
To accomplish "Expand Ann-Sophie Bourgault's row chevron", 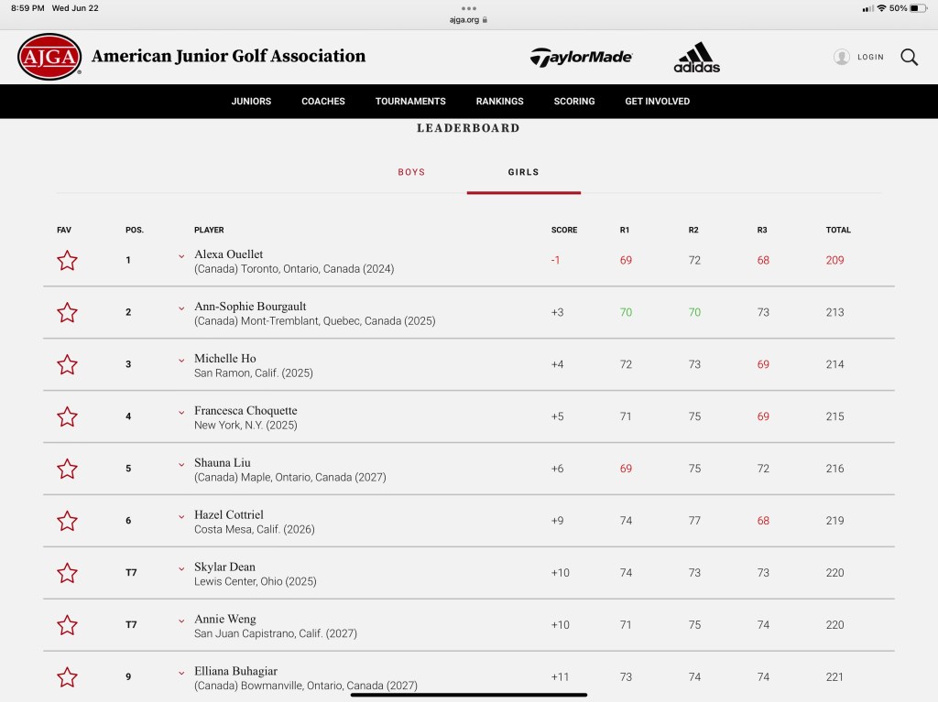I will tap(181, 308).
